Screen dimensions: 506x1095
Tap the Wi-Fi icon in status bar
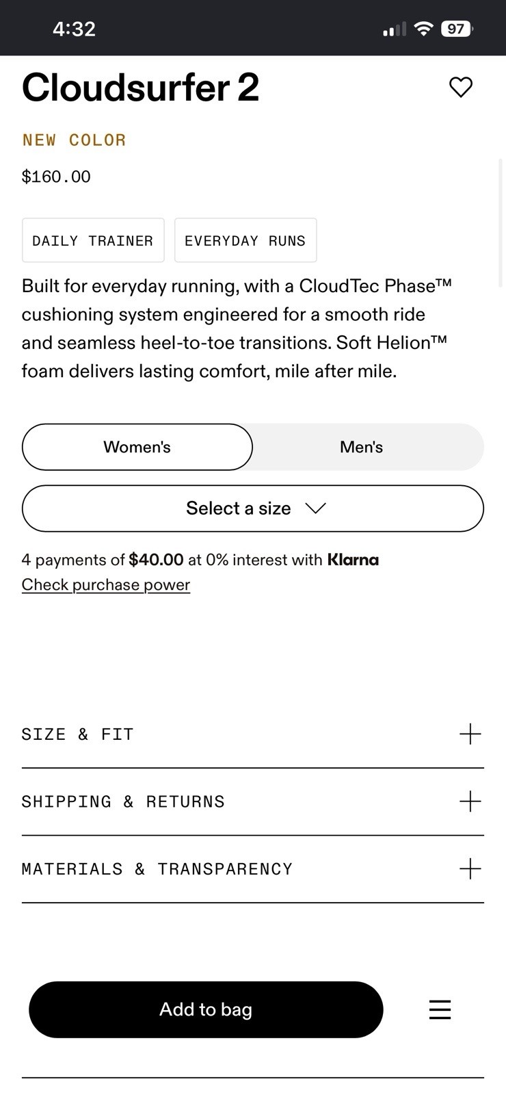[424, 29]
